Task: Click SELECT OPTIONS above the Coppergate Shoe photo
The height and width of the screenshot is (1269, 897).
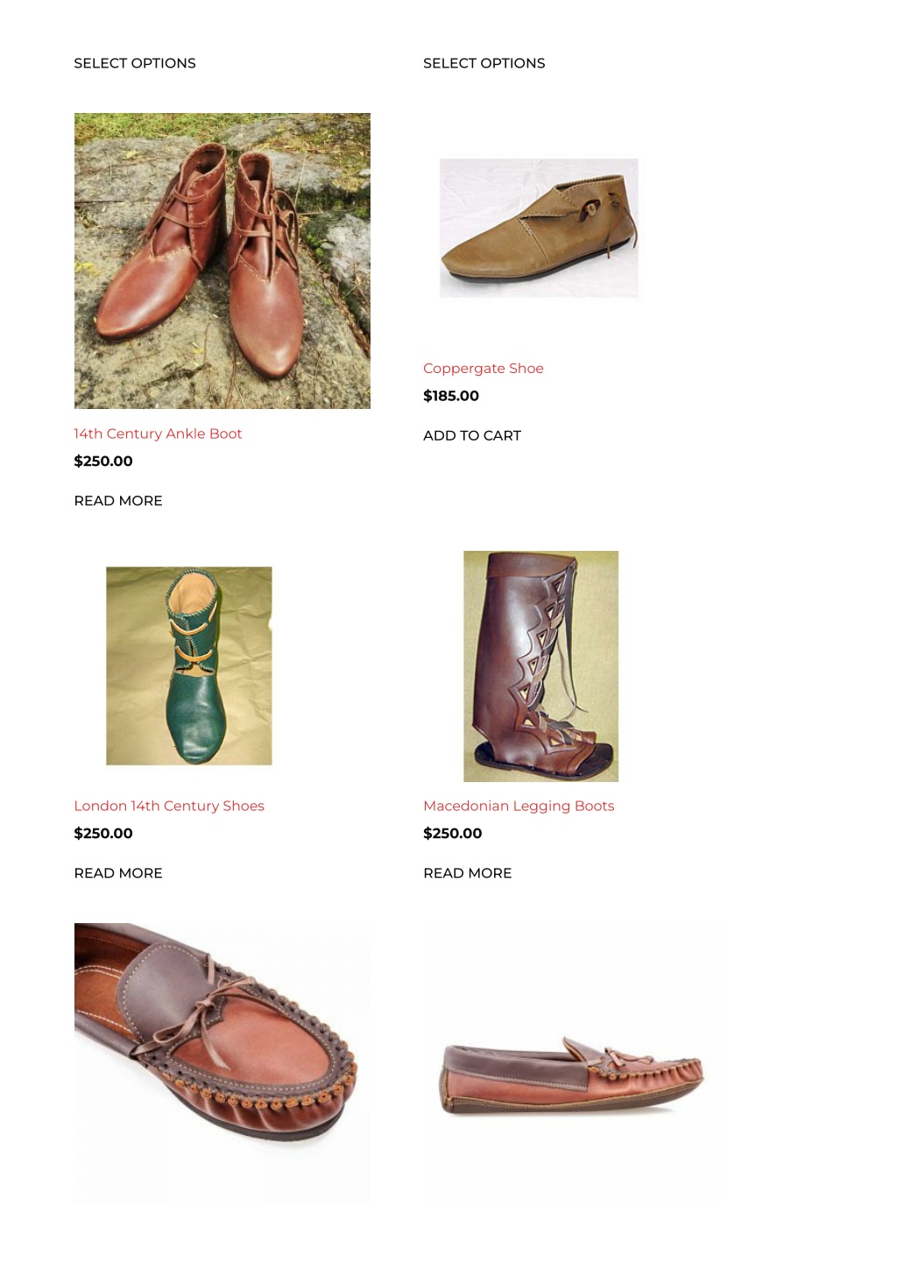Action: (x=484, y=63)
